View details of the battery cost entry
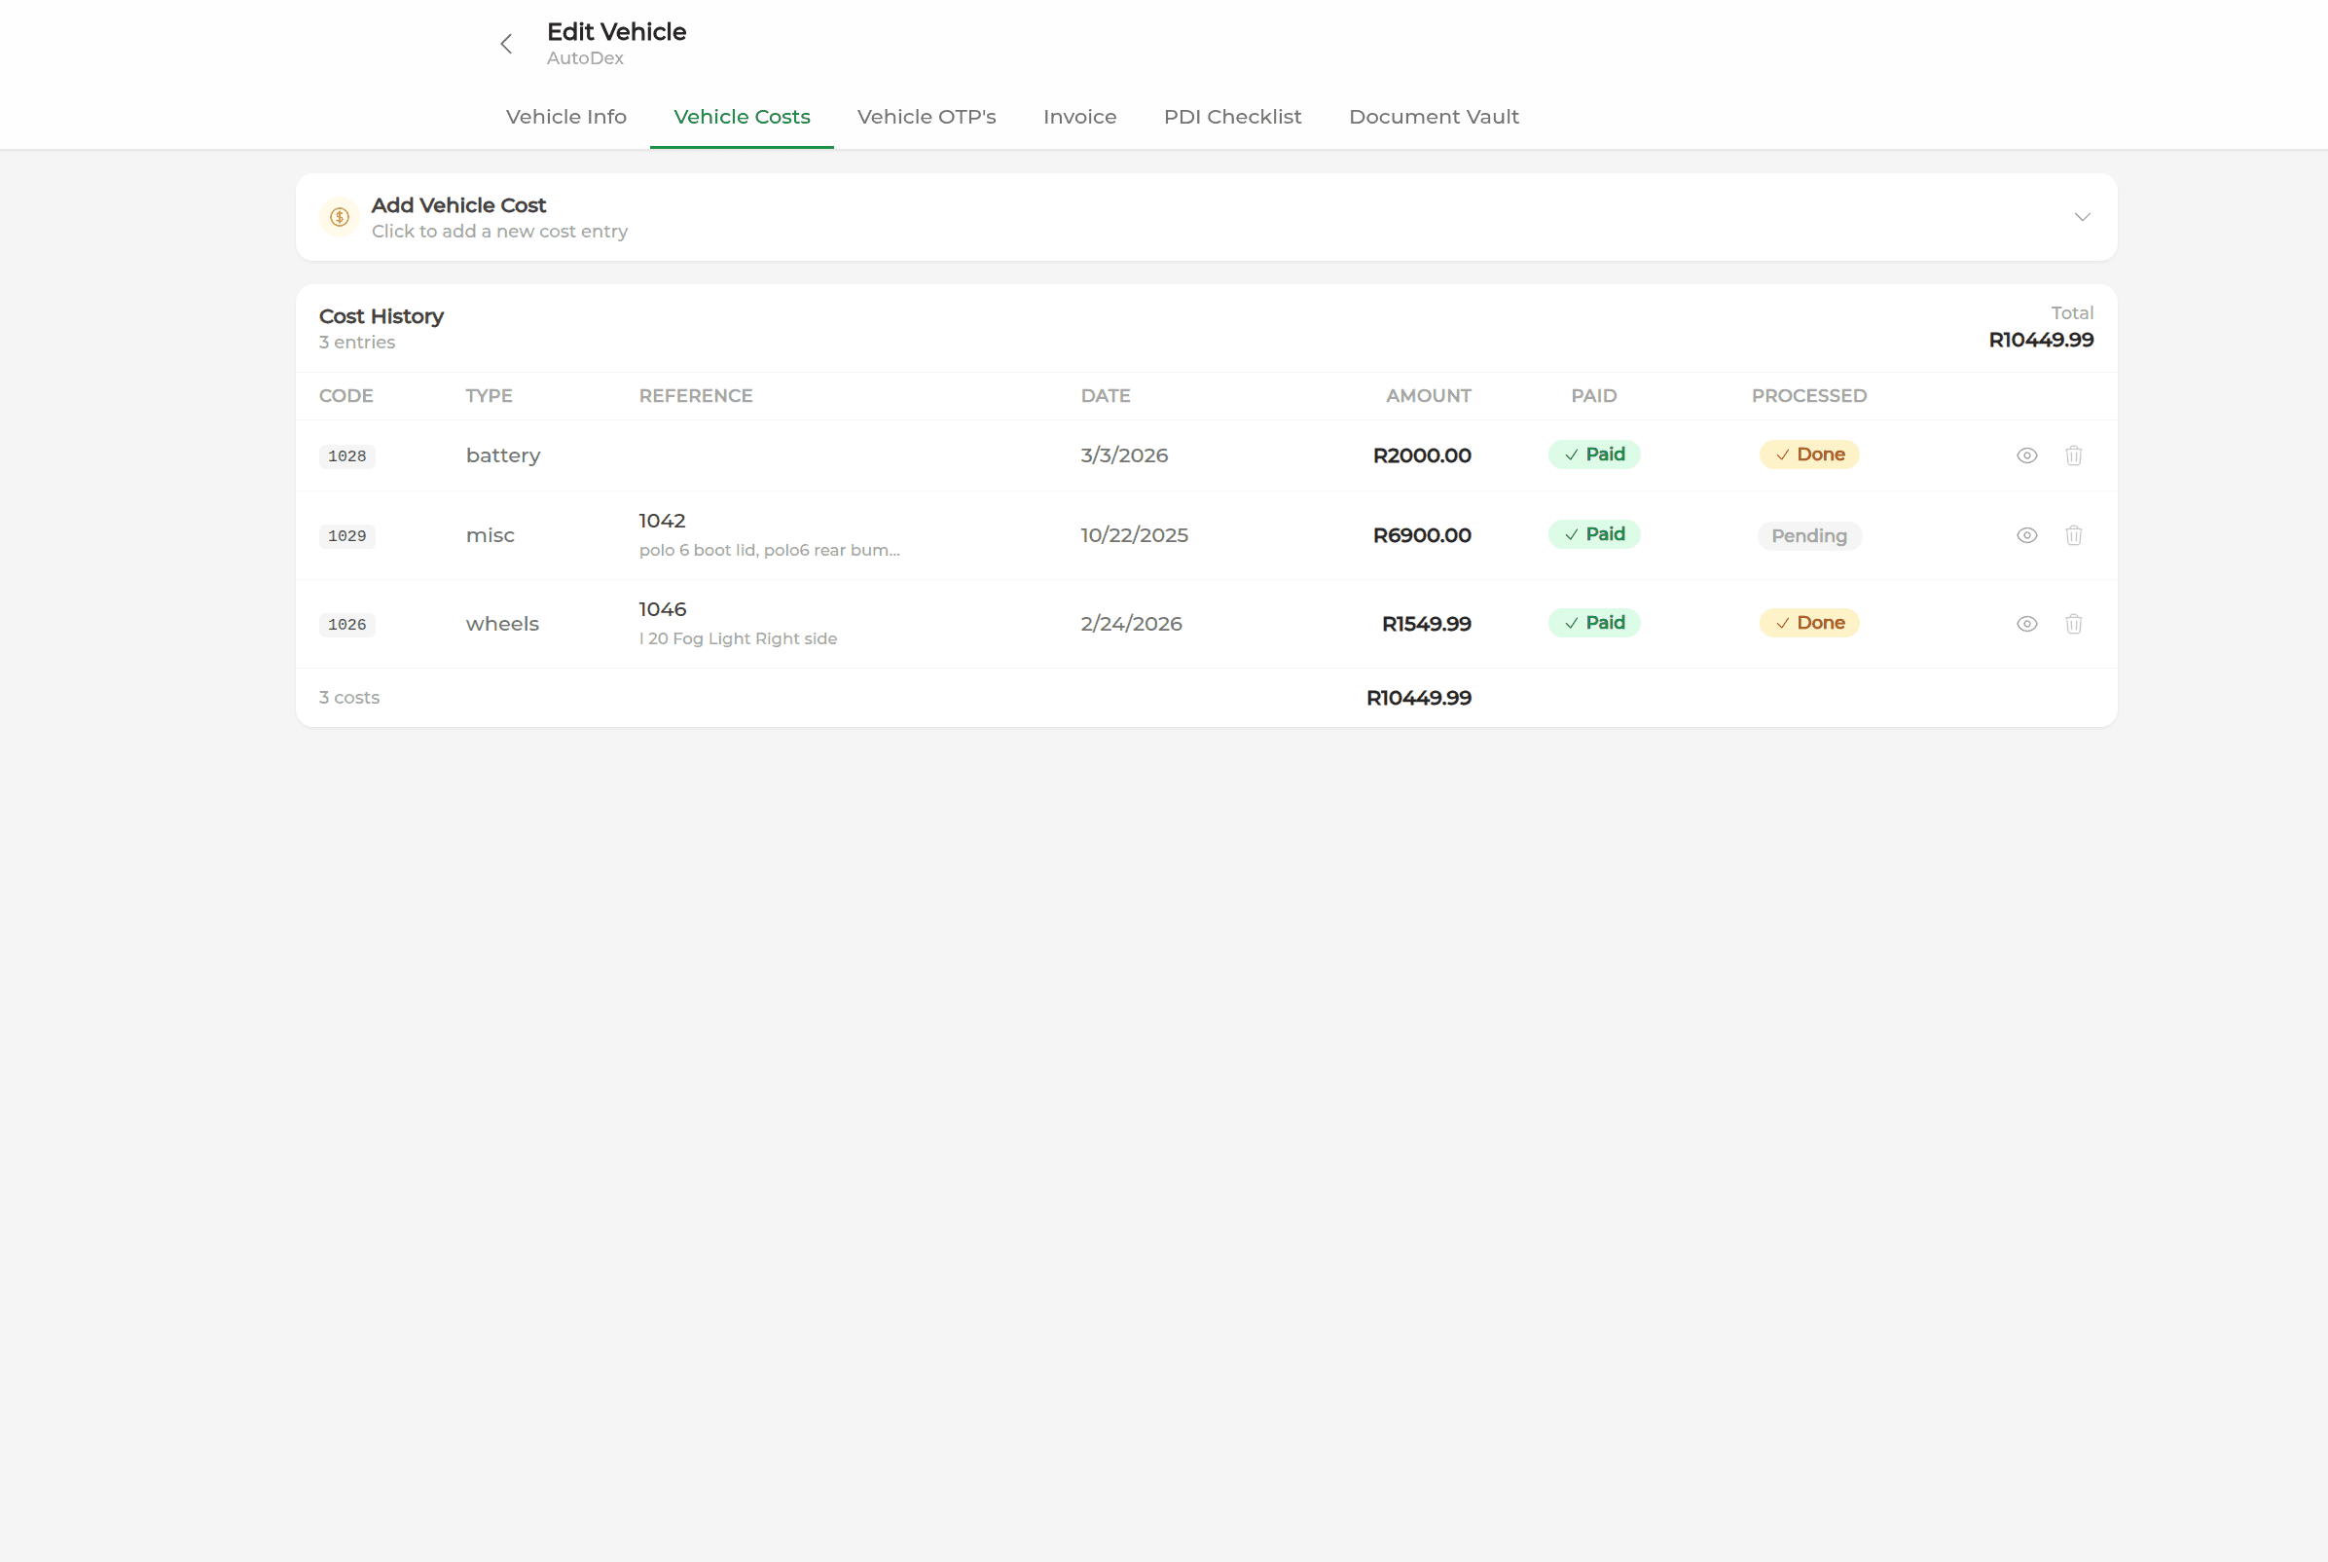This screenshot has height=1562, width=2328. pos(2026,455)
